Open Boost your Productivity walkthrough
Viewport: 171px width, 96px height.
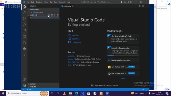pos(123,60)
